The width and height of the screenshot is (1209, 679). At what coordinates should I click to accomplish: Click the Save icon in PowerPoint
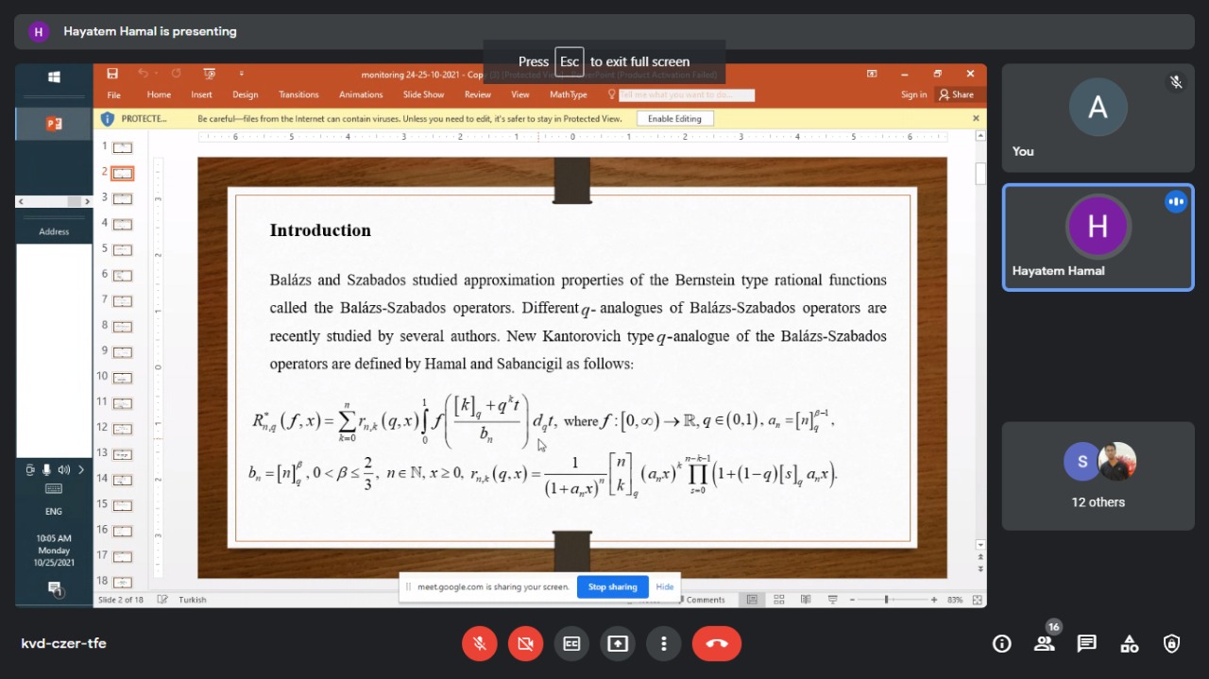[x=112, y=74]
